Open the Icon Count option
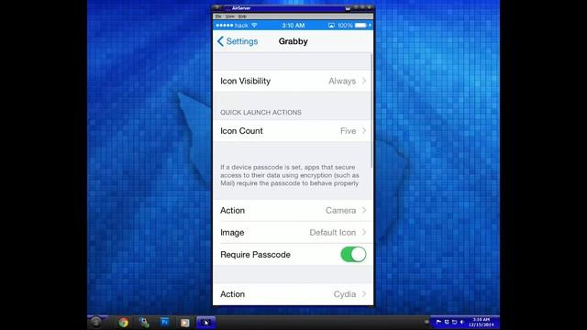Screen dimensions: 587x330 coord(293,131)
